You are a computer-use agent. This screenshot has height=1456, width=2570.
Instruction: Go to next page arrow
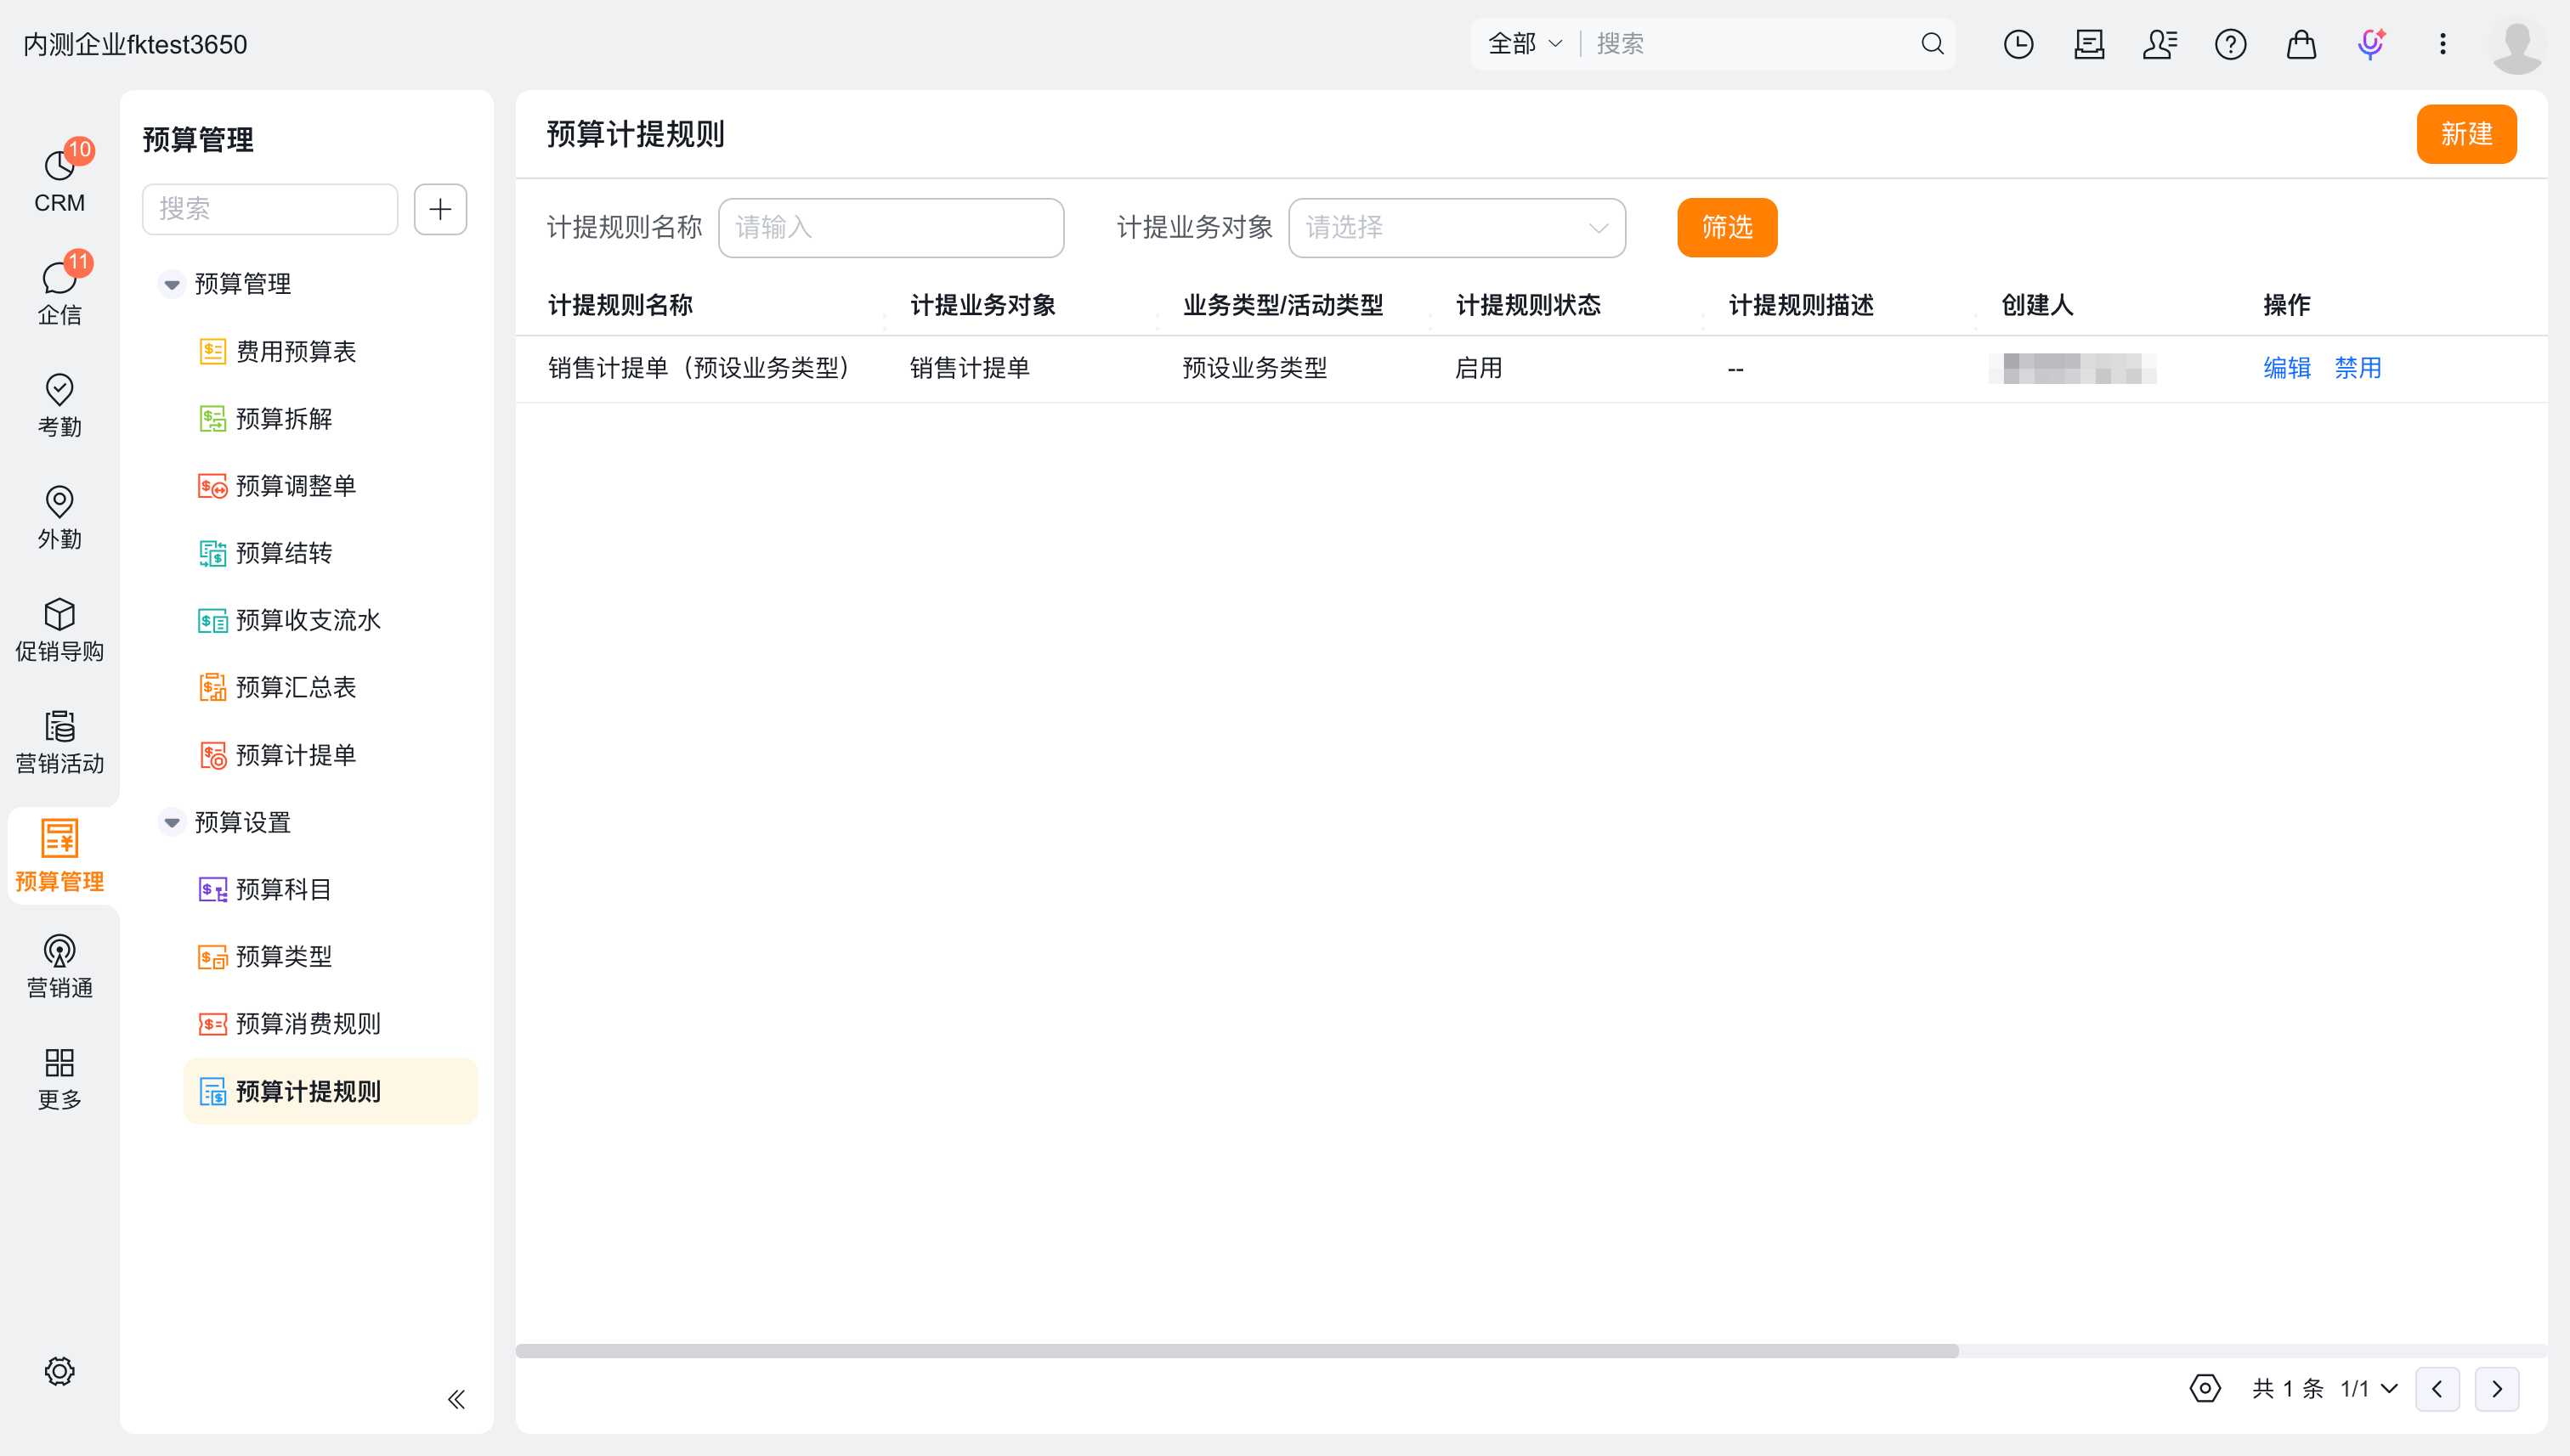[x=2497, y=1388]
